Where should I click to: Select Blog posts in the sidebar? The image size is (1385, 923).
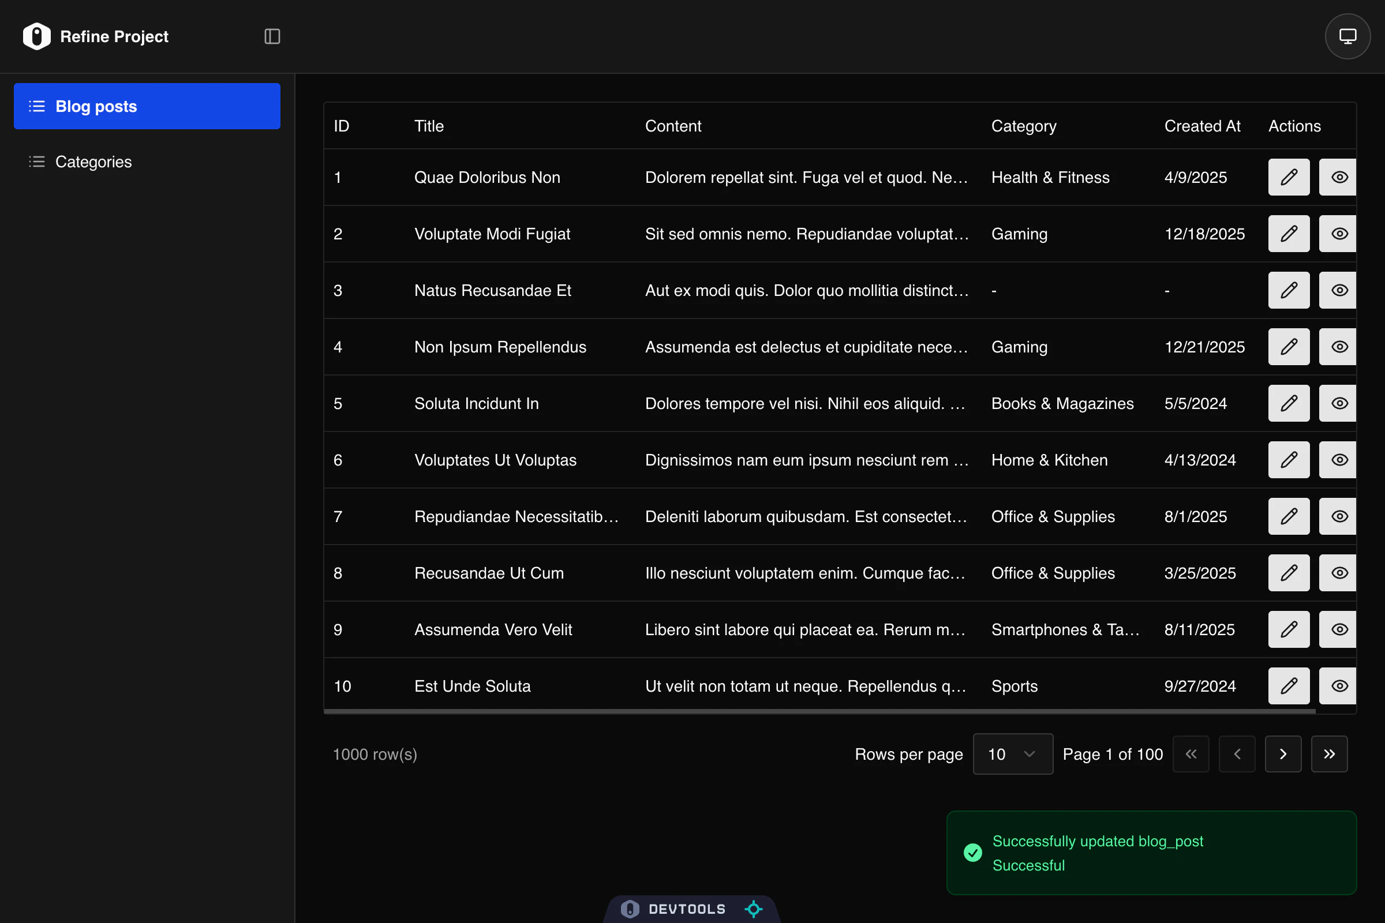[147, 107]
